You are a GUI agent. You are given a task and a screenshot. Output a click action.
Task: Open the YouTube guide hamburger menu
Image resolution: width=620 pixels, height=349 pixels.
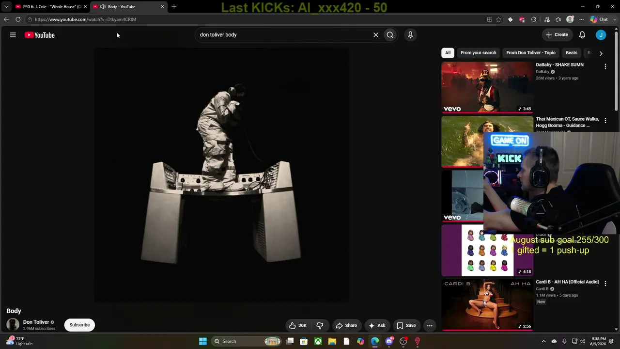tap(13, 35)
